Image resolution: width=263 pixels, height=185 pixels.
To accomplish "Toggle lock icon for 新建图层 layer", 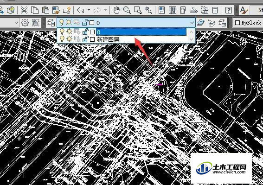I will [x=85, y=39].
